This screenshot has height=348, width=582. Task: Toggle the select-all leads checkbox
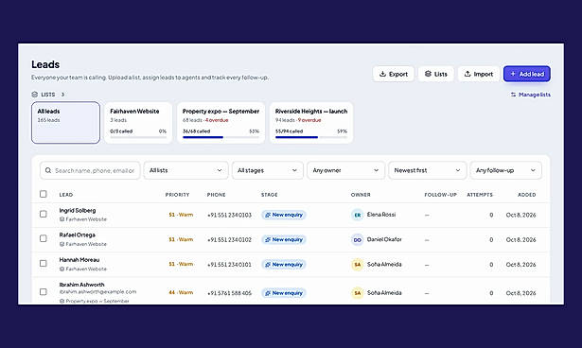pos(43,194)
